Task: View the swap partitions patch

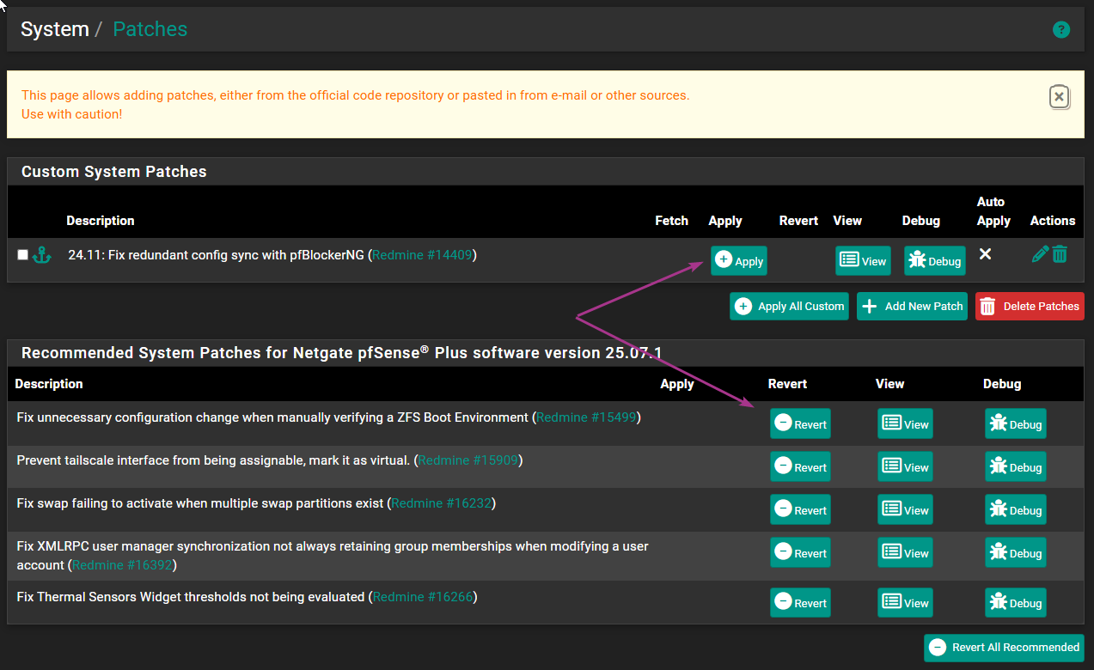Action: 905,509
